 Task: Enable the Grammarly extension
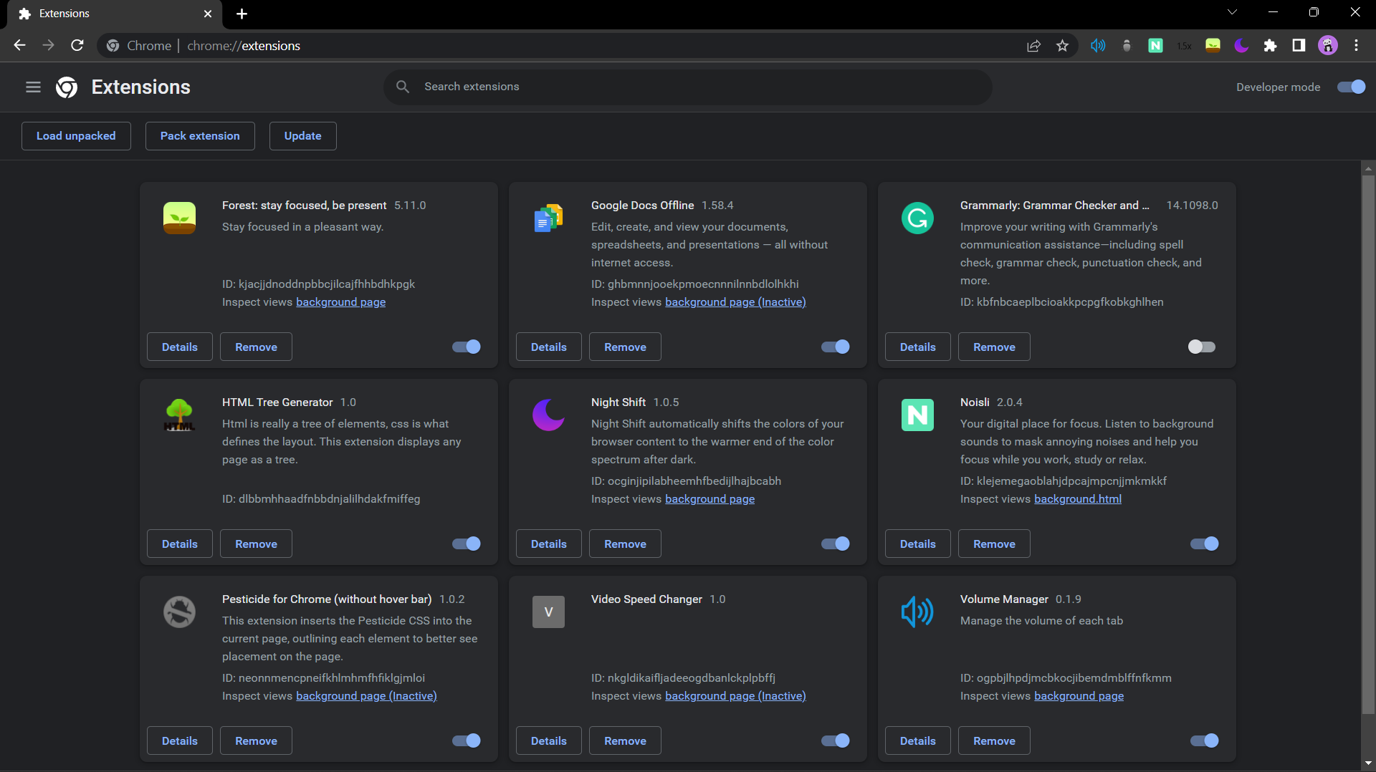pos(1201,347)
